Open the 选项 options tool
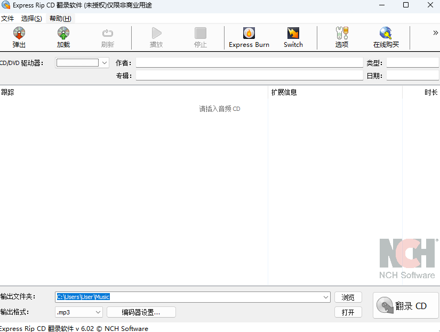 pos(342,37)
